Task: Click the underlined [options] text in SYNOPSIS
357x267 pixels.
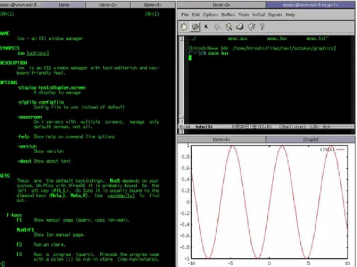Action: coord(38,53)
